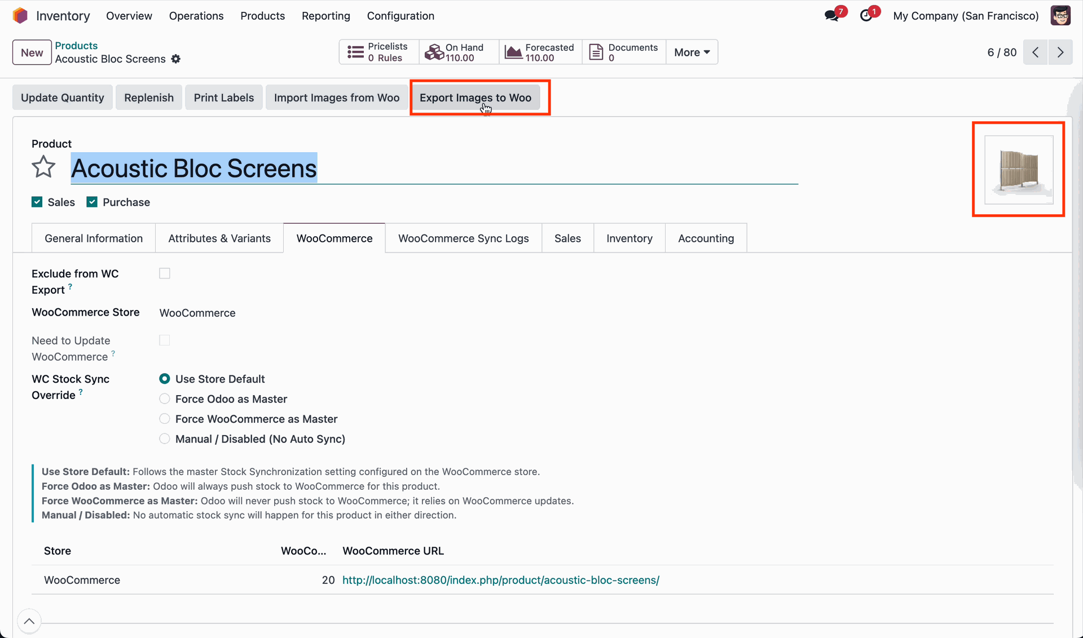Screen dimensions: 1083x638
Task: Open Documents 0 stat button
Action: tap(624, 52)
